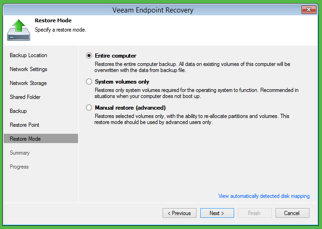The height and width of the screenshot is (229, 322).
Task: Click the Veeam Endpoint Recovery title bar
Action: click(x=152, y=10)
